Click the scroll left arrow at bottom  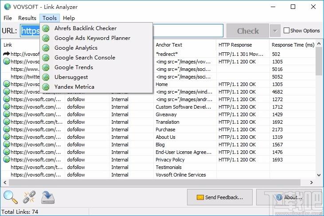click(x=5, y=183)
